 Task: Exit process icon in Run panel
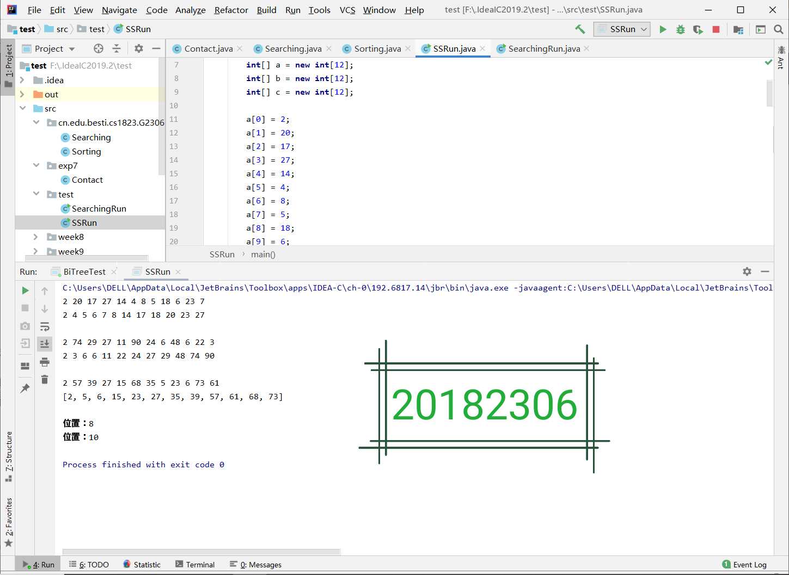(25, 343)
